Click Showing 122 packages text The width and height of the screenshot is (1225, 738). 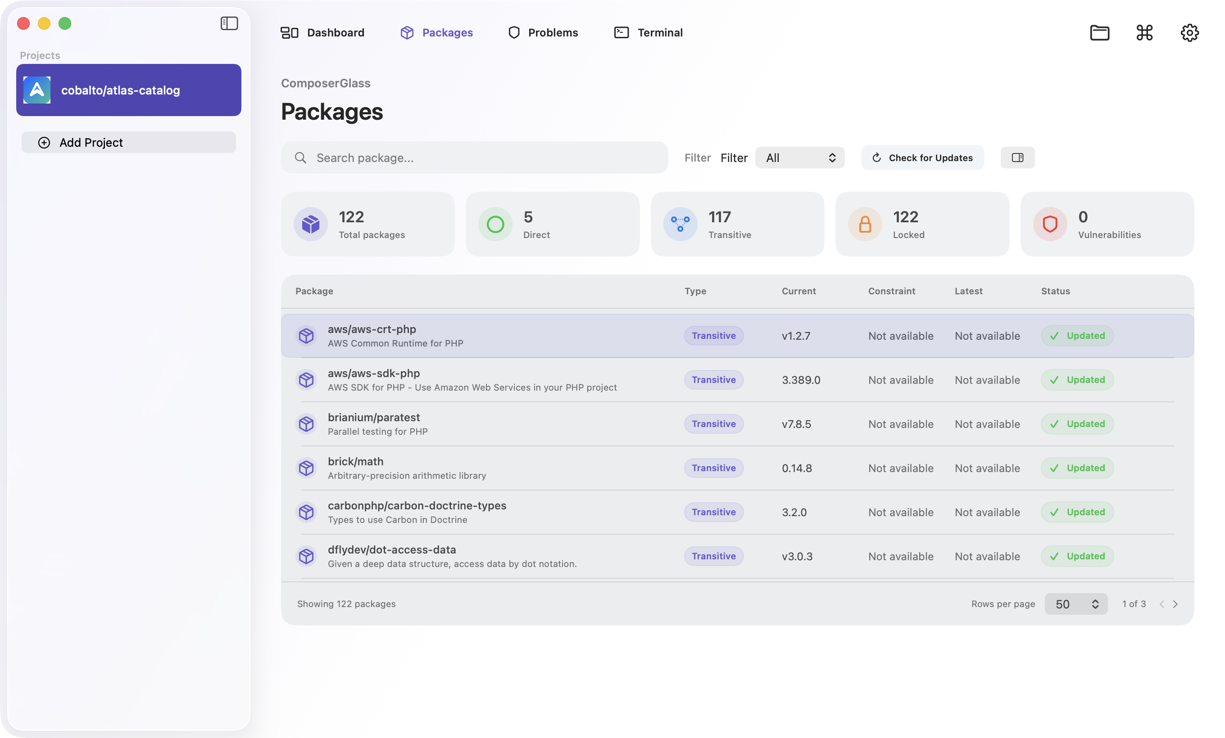(x=346, y=604)
